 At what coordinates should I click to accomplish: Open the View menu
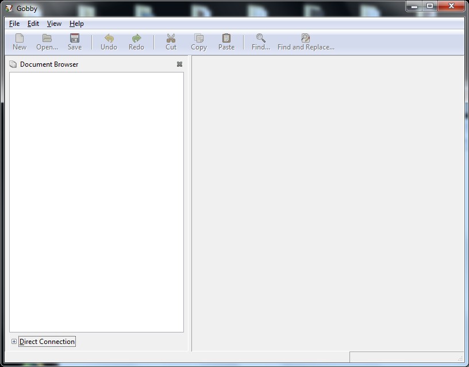tap(54, 24)
